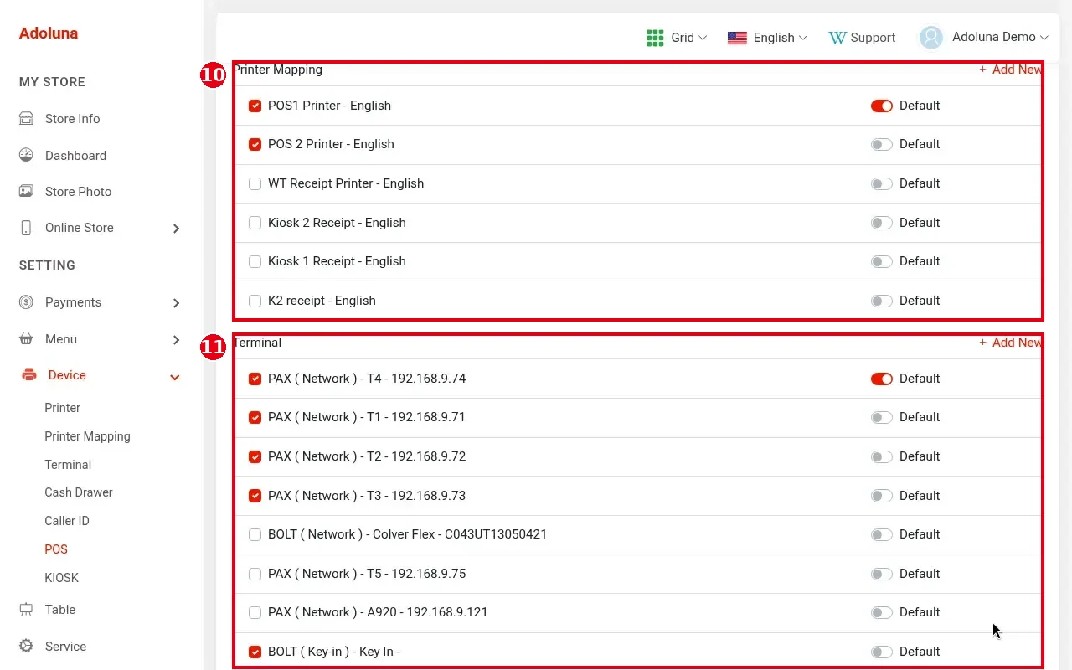Click the green Grid layout icon
Screen dimensions: 1072x670
tap(655, 38)
